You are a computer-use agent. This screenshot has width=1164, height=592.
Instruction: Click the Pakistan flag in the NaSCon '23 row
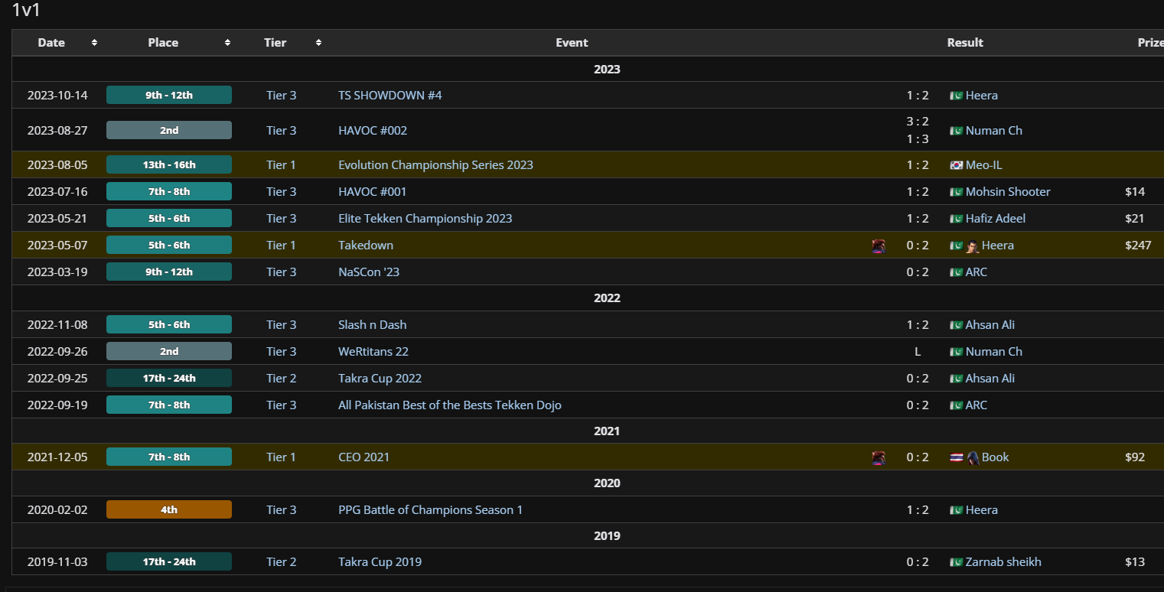(x=956, y=272)
